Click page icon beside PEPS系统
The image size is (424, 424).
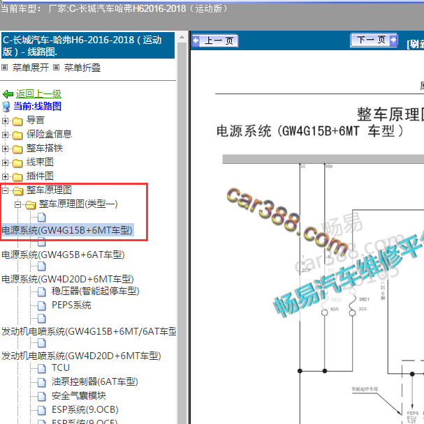click(x=42, y=305)
